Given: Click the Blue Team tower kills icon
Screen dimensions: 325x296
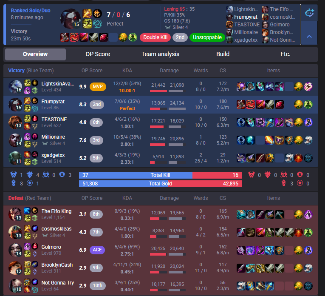Looking at the screenshot, I should [14, 183].
